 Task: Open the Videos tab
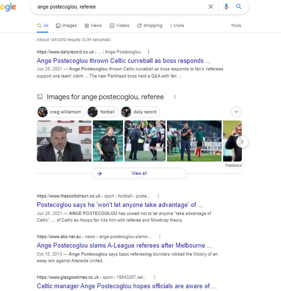tap(119, 26)
